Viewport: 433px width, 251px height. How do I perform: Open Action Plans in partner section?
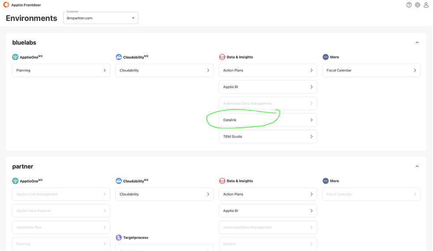[268, 194]
